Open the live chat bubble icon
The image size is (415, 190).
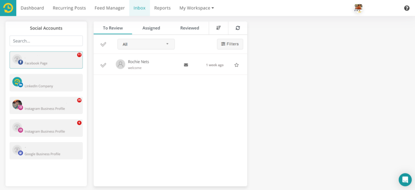405,180
